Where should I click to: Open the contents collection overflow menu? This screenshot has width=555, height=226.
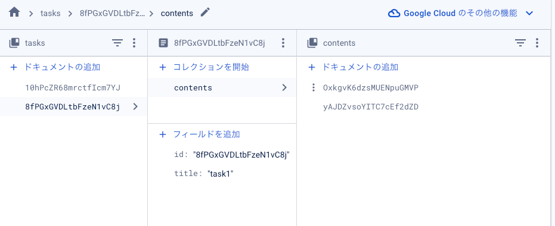coord(537,43)
